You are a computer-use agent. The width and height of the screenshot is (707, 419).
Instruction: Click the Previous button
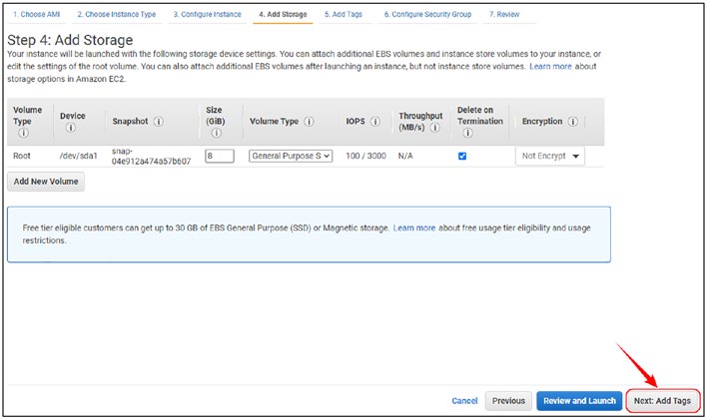[x=508, y=401]
